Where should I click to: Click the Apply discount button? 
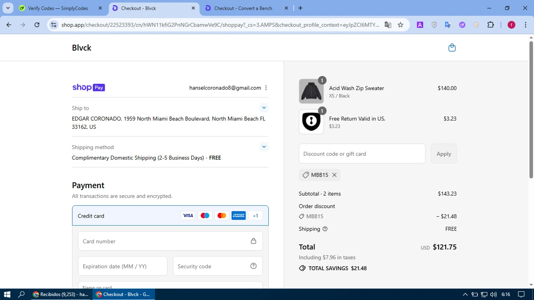(444, 154)
